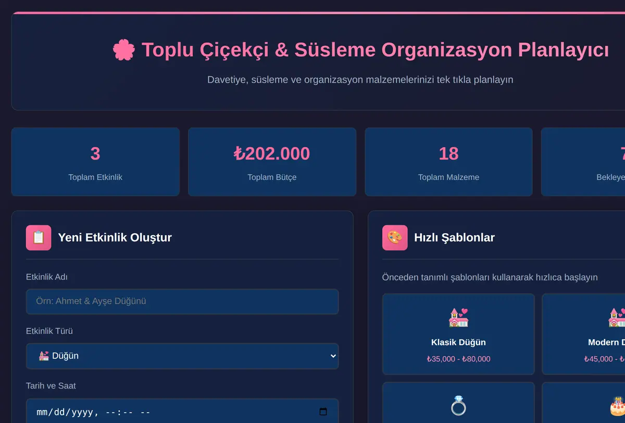
Task: Open the Etkinlik Türü dropdown showing Düğün
Action: 182,356
